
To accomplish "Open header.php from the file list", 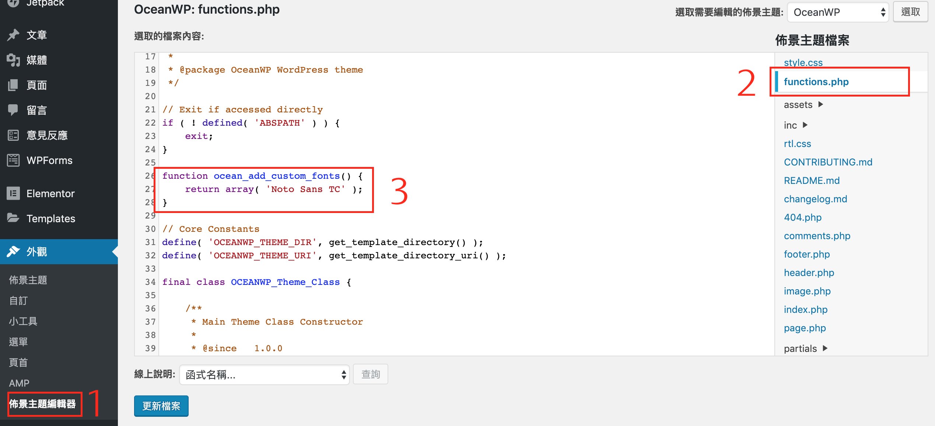I will pyautogui.click(x=809, y=273).
